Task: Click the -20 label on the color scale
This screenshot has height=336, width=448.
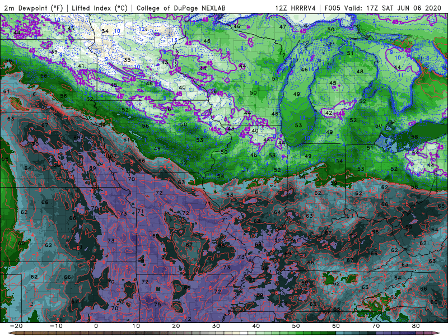Action: [16, 326]
